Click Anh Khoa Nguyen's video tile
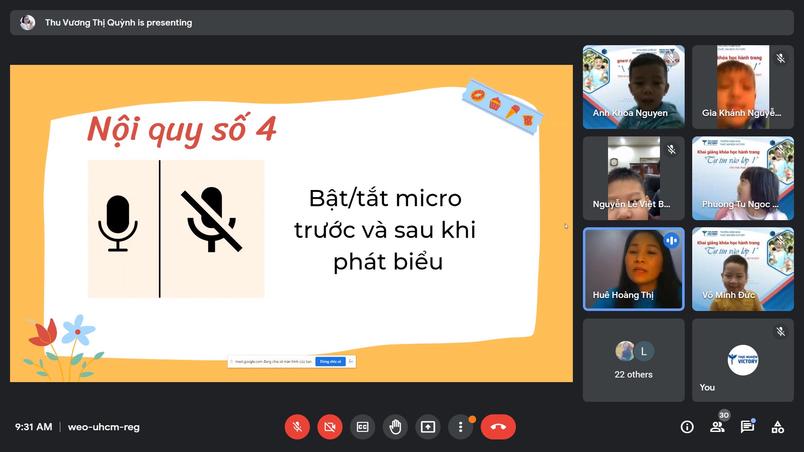The width and height of the screenshot is (804, 452). tap(633, 87)
